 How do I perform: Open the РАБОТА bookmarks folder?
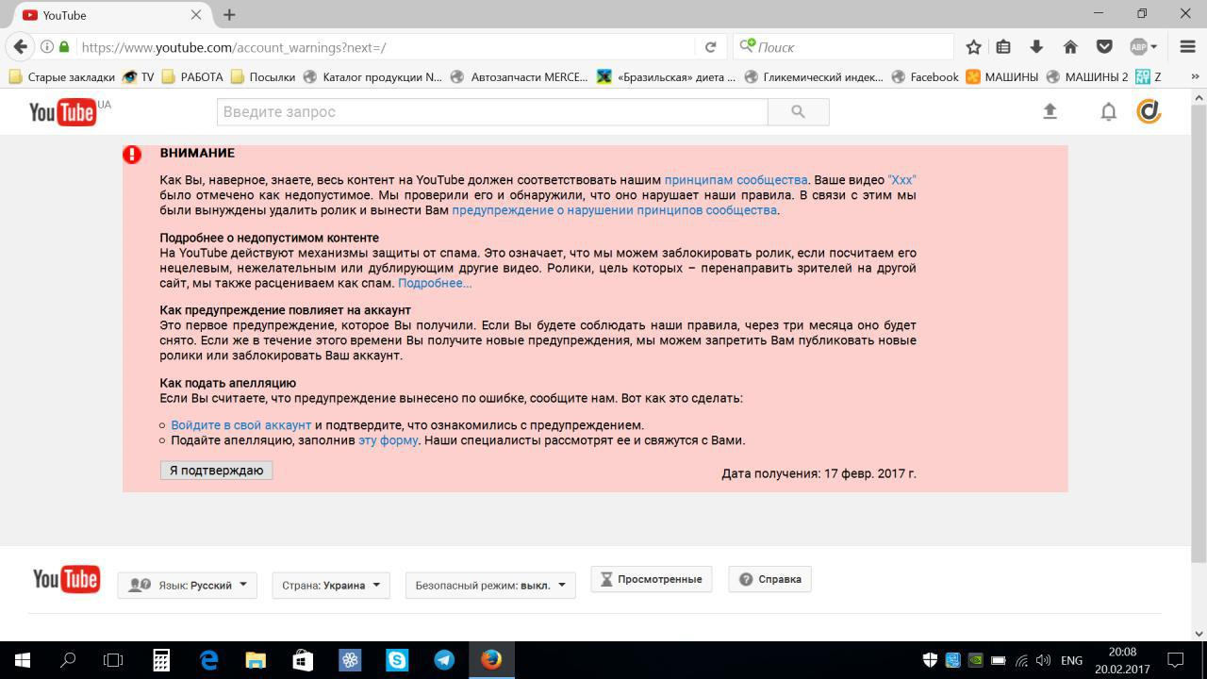pos(192,76)
